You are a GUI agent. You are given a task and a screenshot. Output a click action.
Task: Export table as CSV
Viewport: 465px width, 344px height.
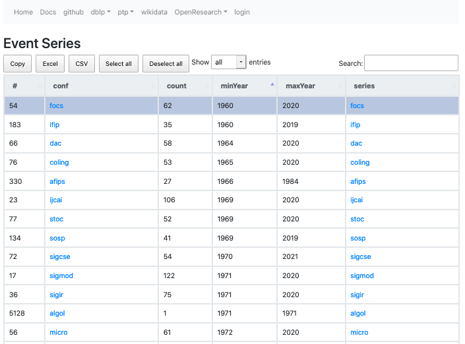click(82, 64)
